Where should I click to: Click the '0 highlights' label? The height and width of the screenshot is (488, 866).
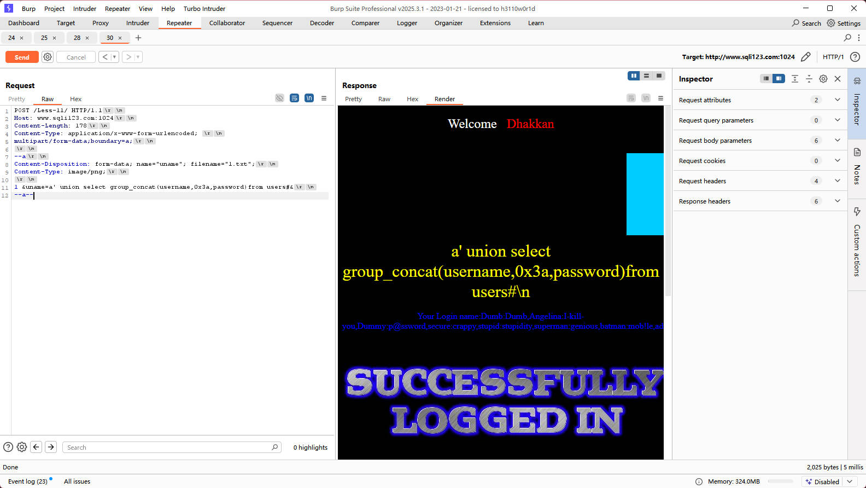coord(311,448)
